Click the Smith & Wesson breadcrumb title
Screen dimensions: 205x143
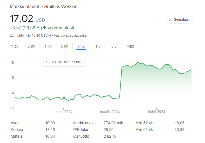point(61,6)
